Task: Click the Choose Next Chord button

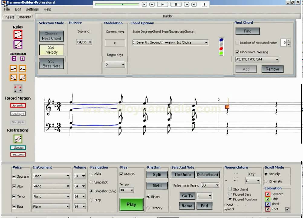Action: (51, 36)
